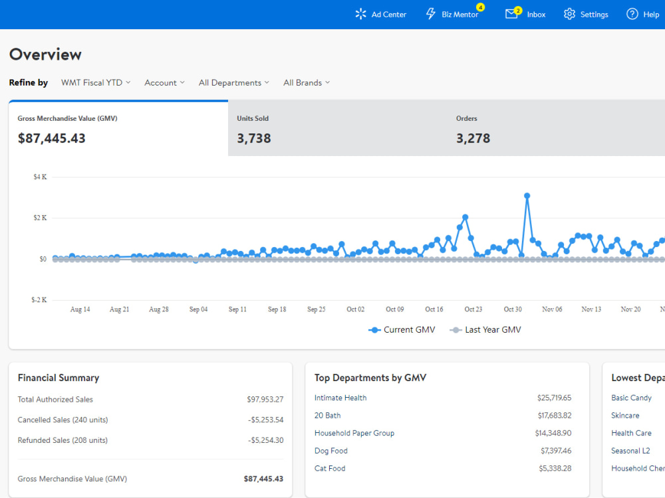The width and height of the screenshot is (665, 498).
Task: Click Refunded Sales (208 units) label
Action: (63, 440)
